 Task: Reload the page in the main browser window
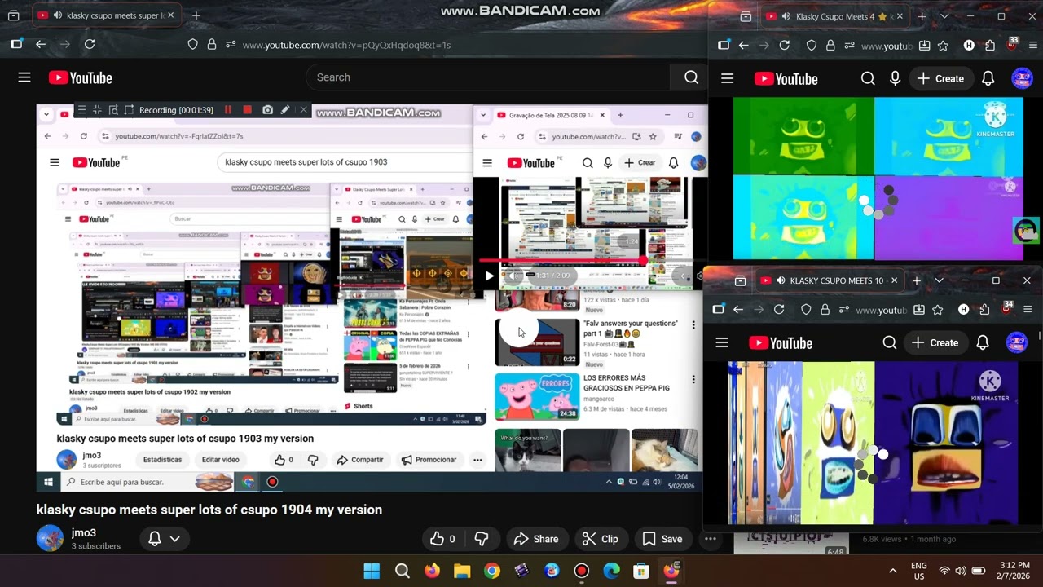pos(90,45)
